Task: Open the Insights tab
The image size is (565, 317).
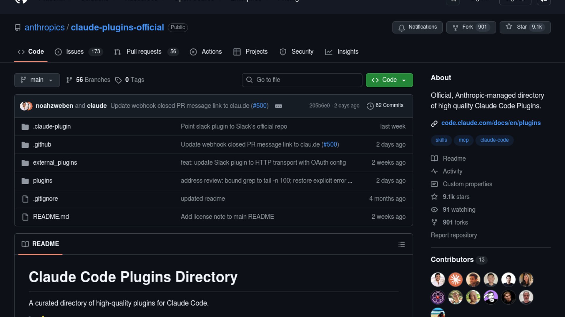Action: pos(348,52)
